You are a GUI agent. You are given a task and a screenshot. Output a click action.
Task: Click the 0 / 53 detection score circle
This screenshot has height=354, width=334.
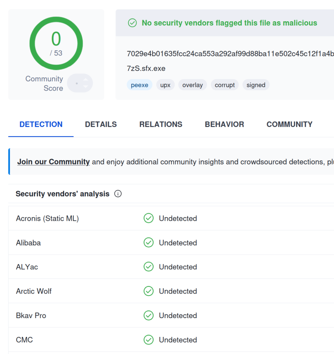pos(56,43)
